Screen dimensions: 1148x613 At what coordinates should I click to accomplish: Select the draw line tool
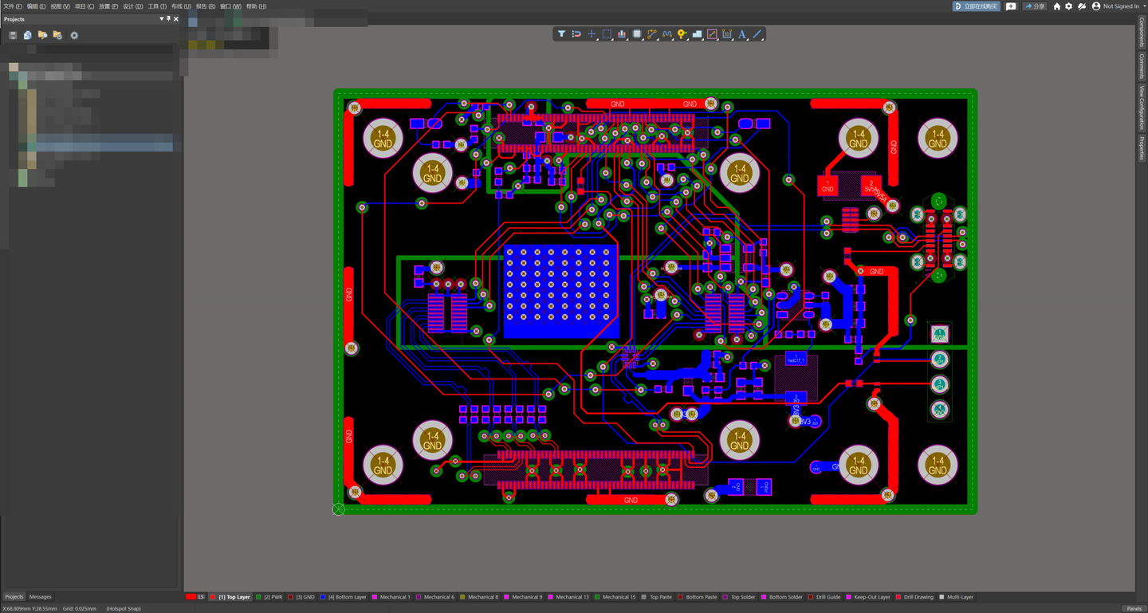coord(757,34)
